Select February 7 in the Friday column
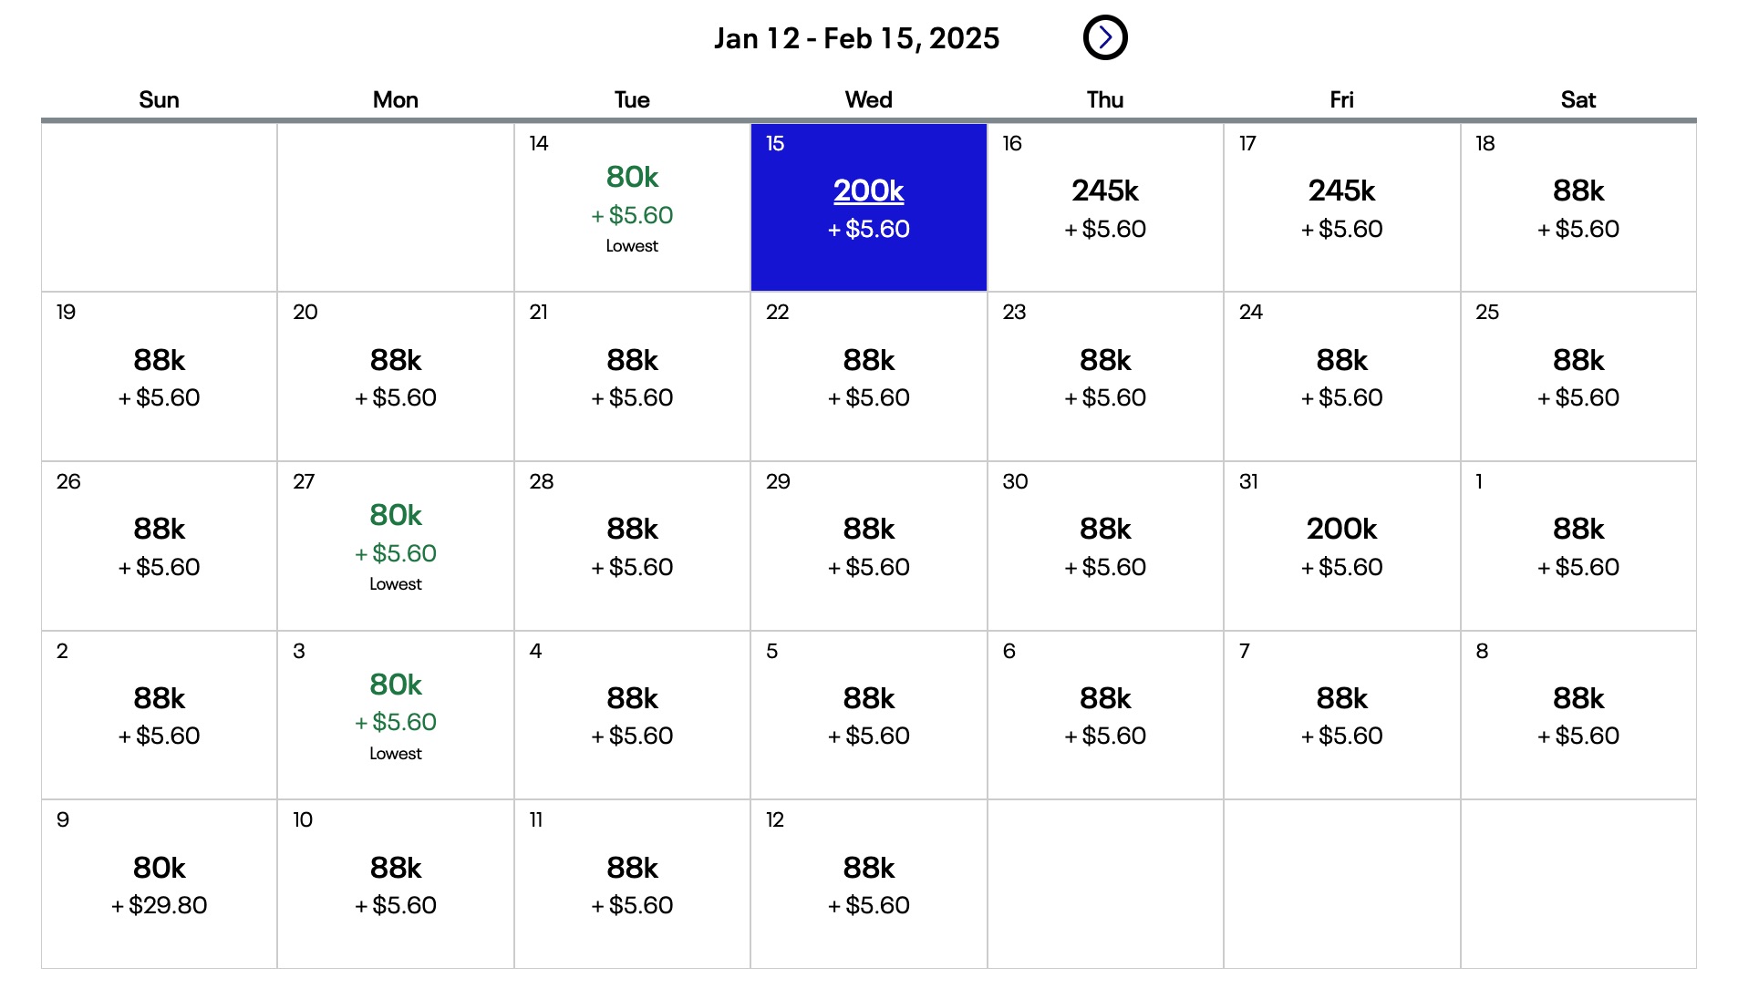This screenshot has height=999, width=1738. [1340, 715]
